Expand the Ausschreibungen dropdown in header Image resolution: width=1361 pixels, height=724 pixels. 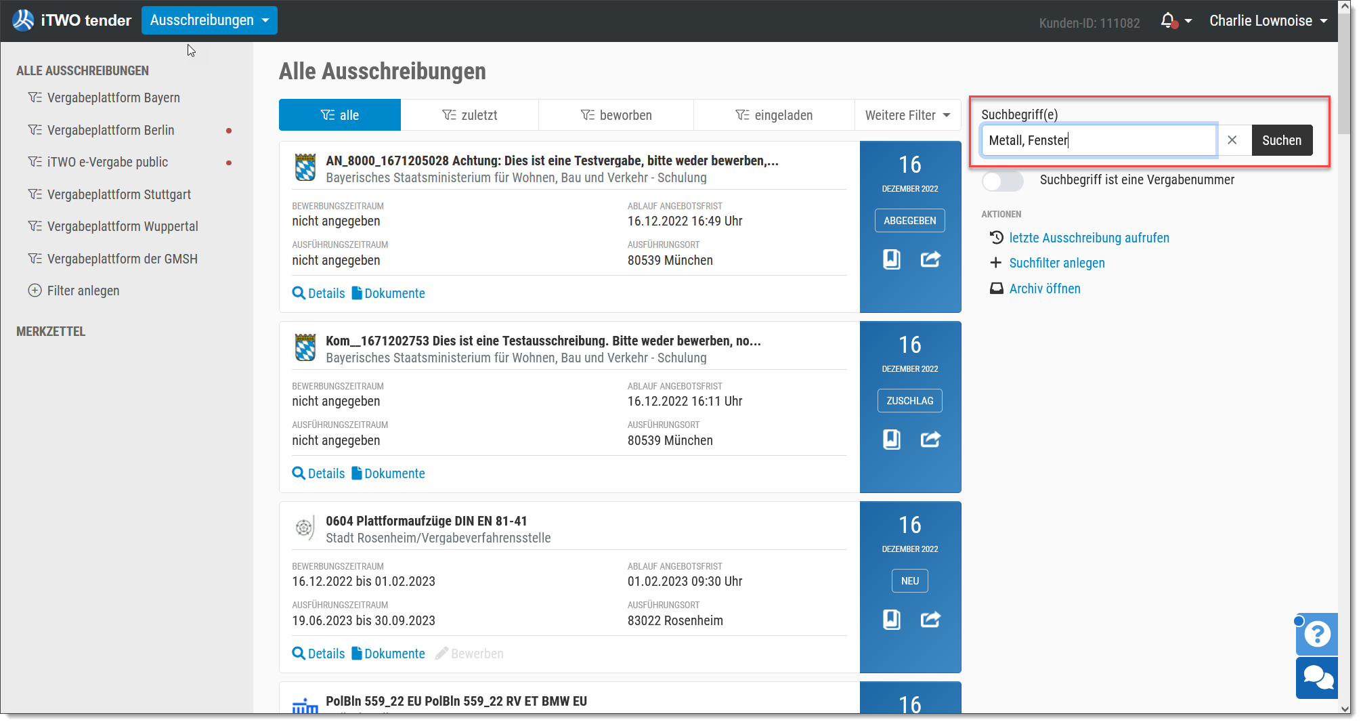coord(209,20)
